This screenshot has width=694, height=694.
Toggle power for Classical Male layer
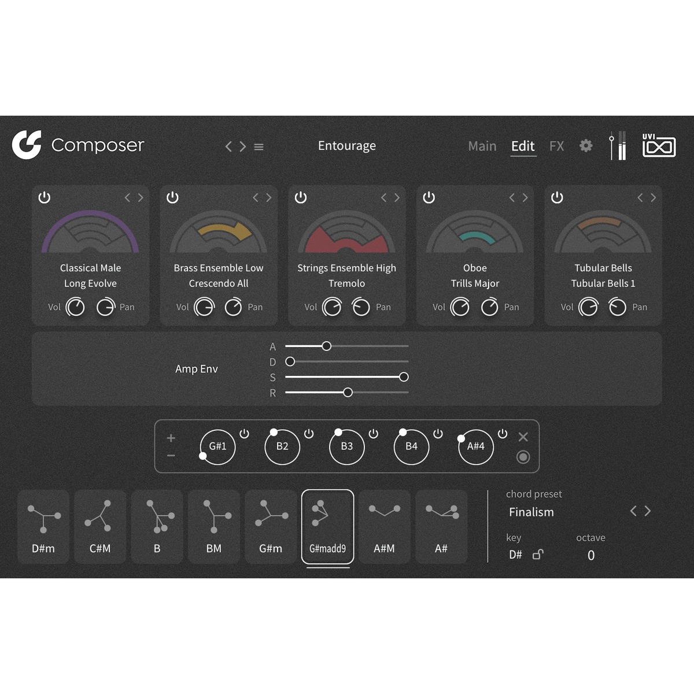click(x=44, y=197)
